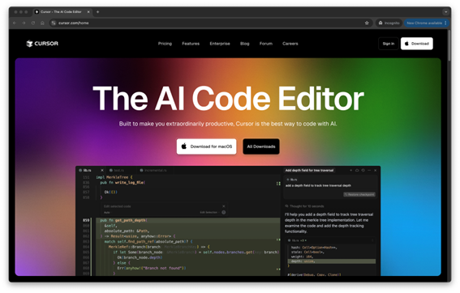The image size is (460, 293).
Task: Go back using the browser back arrow
Action: coord(15,23)
